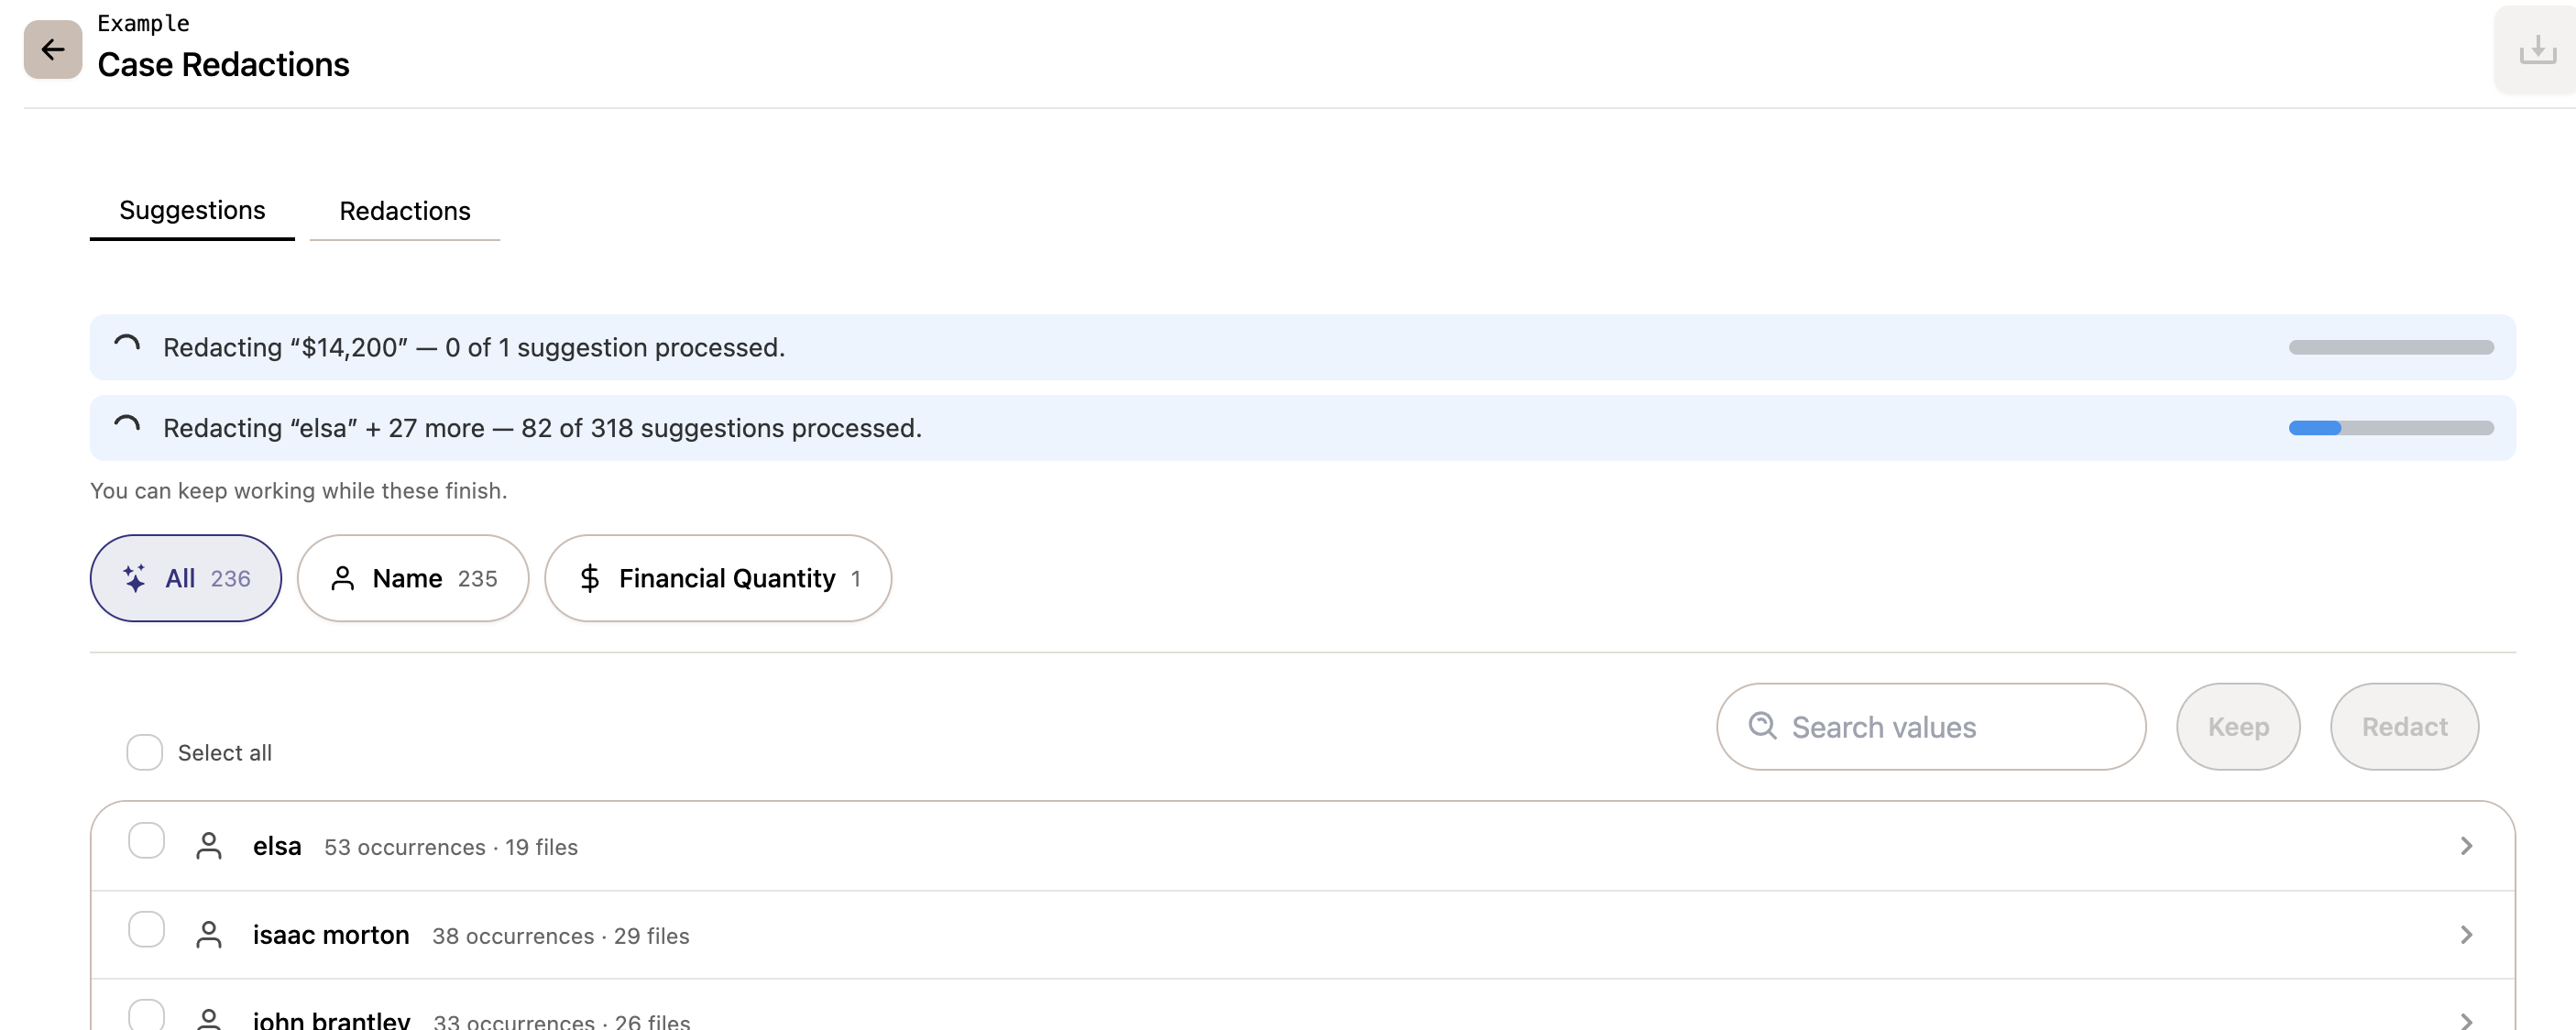Viewport: 2576px width, 1030px height.
Task: Toggle the Select all checkbox
Action: click(144, 752)
